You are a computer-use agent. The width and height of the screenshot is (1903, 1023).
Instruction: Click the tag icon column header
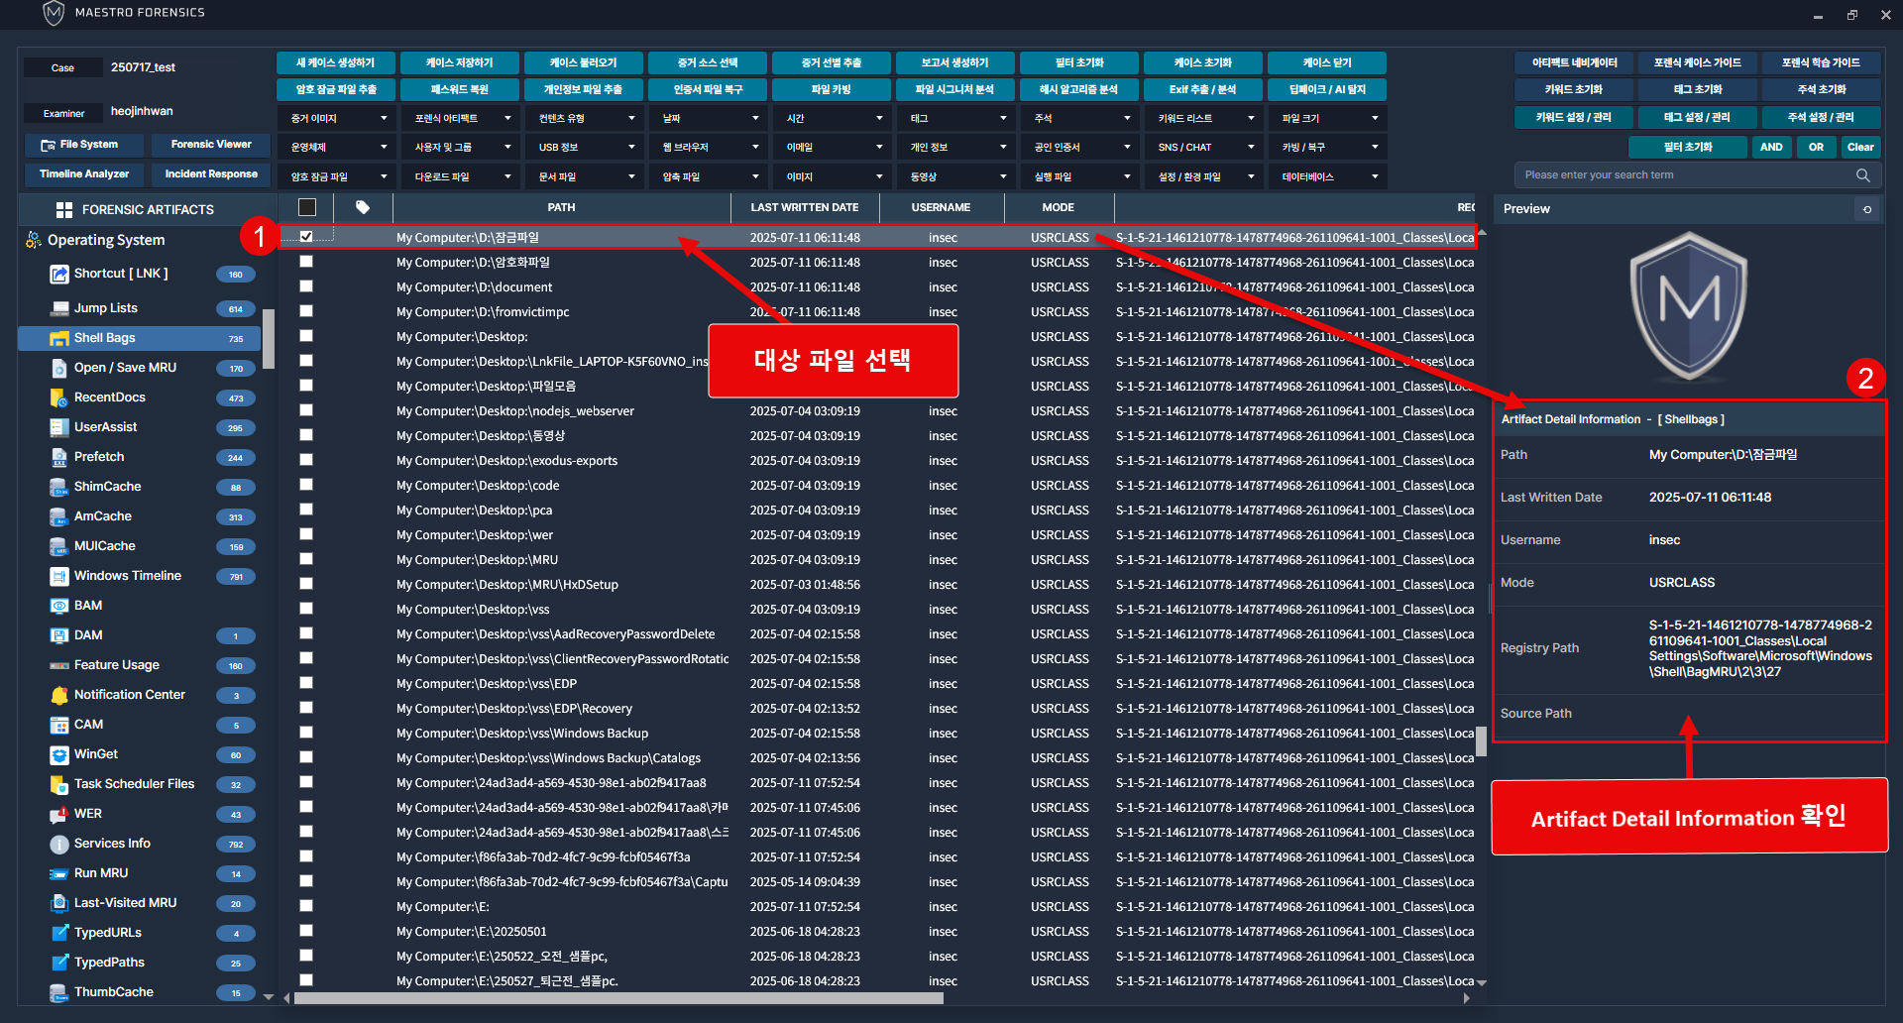pos(363,207)
